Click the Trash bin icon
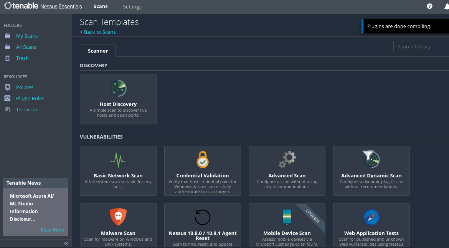Image resolution: width=449 pixels, height=248 pixels. pyautogui.click(x=7, y=58)
